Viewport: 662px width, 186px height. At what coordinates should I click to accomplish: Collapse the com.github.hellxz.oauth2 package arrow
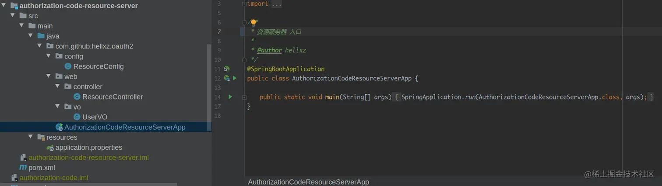point(39,46)
